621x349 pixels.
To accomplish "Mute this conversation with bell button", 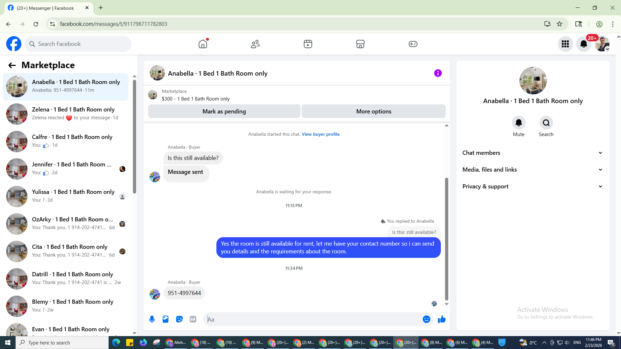I will (518, 123).
